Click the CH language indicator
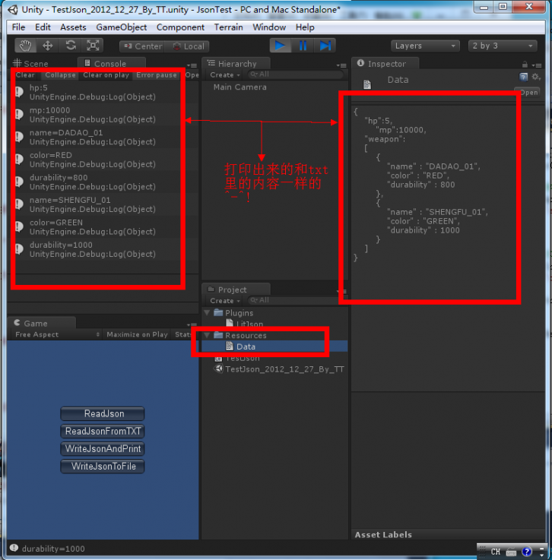Image resolution: width=552 pixels, height=560 pixels. [496, 552]
